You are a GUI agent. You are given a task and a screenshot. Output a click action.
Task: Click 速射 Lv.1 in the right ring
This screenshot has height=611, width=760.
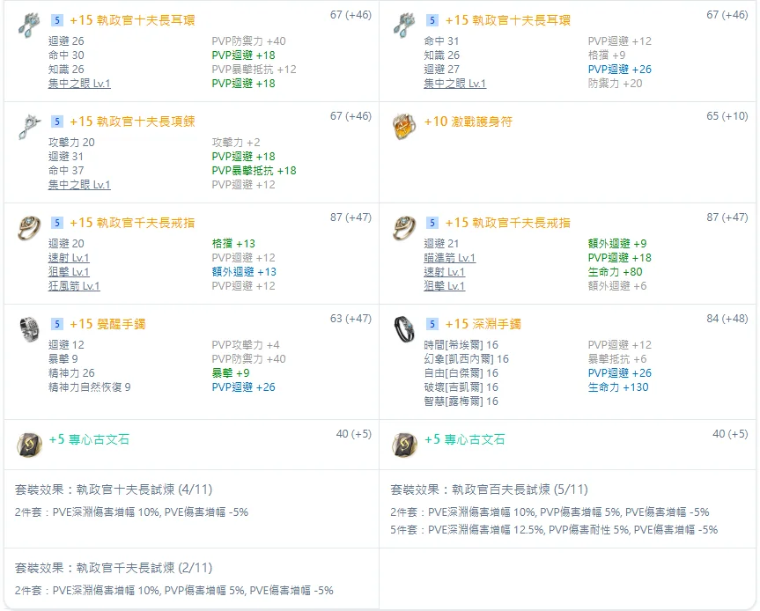444,272
